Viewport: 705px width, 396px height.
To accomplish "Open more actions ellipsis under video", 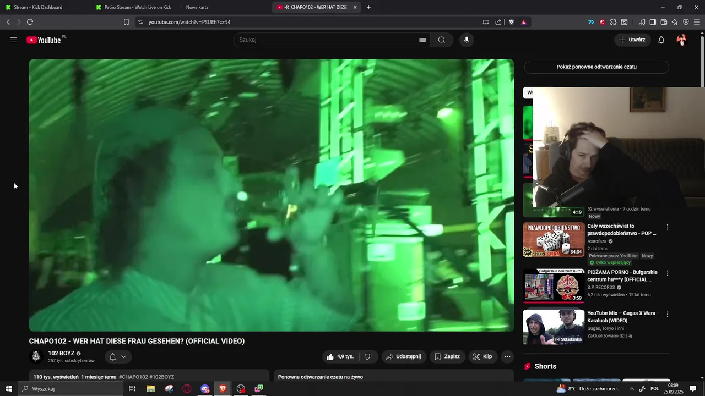I will coord(507,357).
